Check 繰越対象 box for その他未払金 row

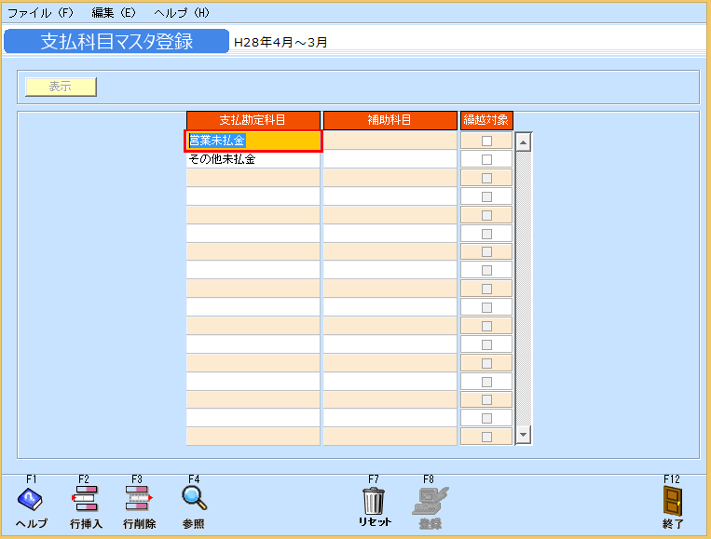pyautogui.click(x=486, y=159)
